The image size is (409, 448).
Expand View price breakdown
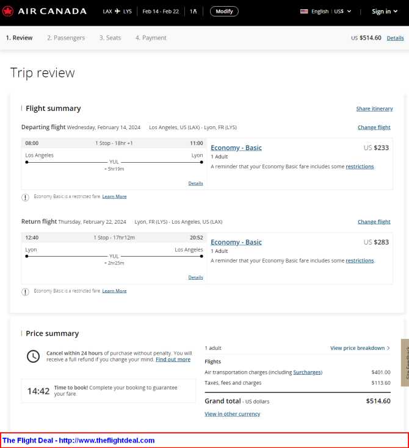360,348
